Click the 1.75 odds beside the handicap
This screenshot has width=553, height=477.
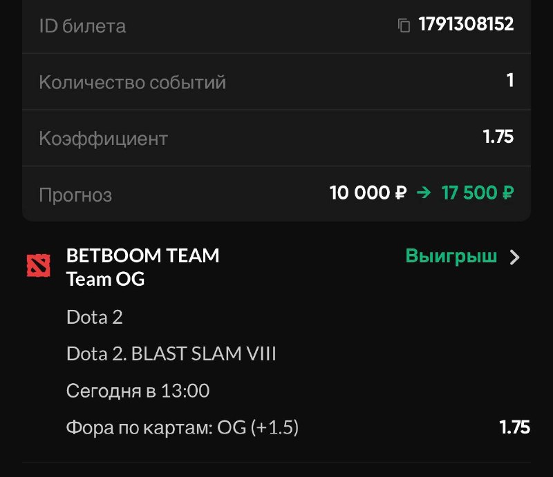pyautogui.click(x=514, y=427)
